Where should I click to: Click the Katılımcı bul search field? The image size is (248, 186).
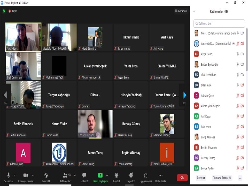tap(219, 24)
